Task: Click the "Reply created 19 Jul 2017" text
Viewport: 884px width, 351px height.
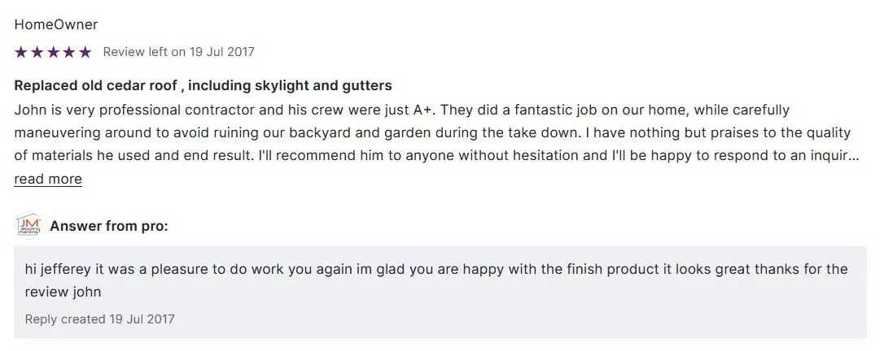Action: (99, 319)
